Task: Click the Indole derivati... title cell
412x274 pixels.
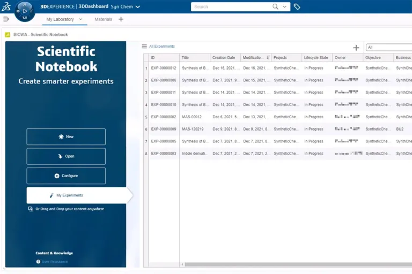Action: pyautogui.click(x=195, y=154)
